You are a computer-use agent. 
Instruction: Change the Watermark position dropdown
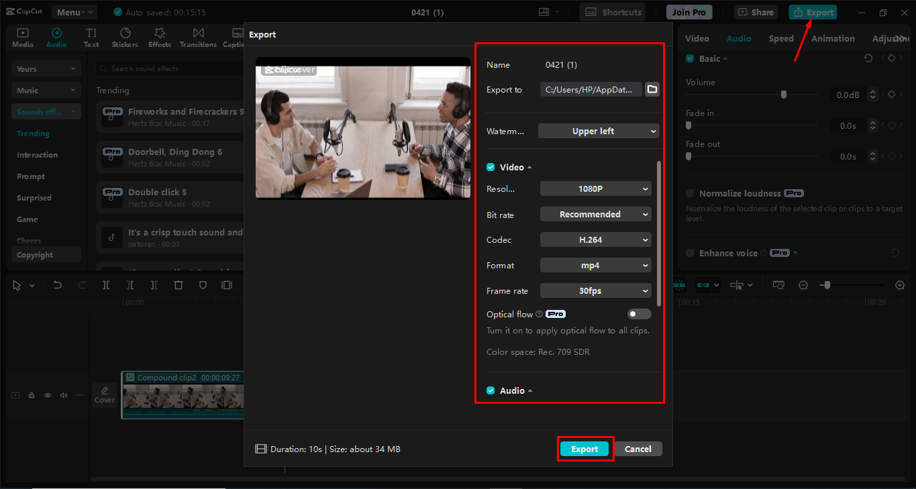(598, 131)
